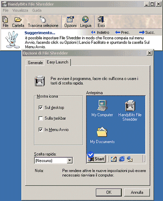Switch to the Generale tab
The width and height of the screenshot is (163, 201).
[x=35, y=63]
